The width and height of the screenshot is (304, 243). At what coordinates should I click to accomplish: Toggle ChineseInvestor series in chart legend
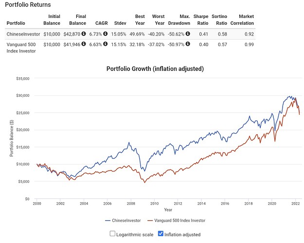(x=123, y=221)
